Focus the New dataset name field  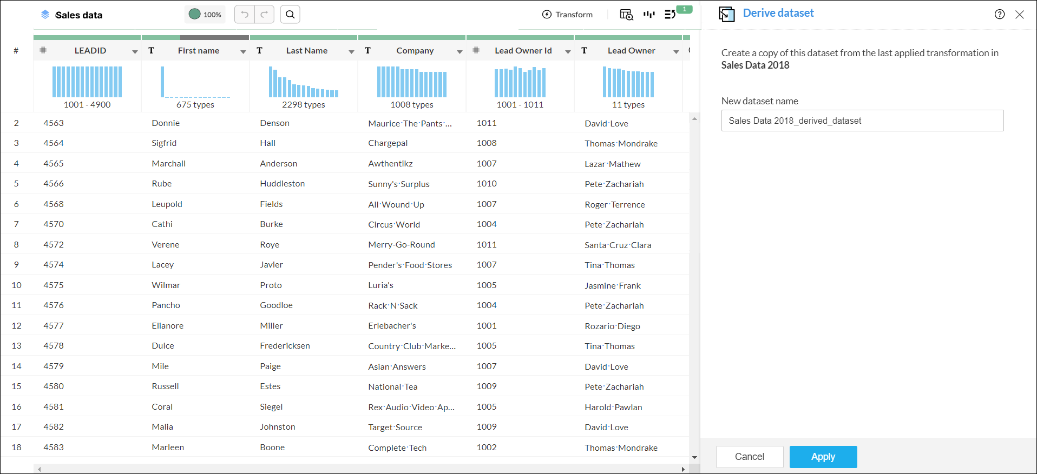pyautogui.click(x=862, y=121)
